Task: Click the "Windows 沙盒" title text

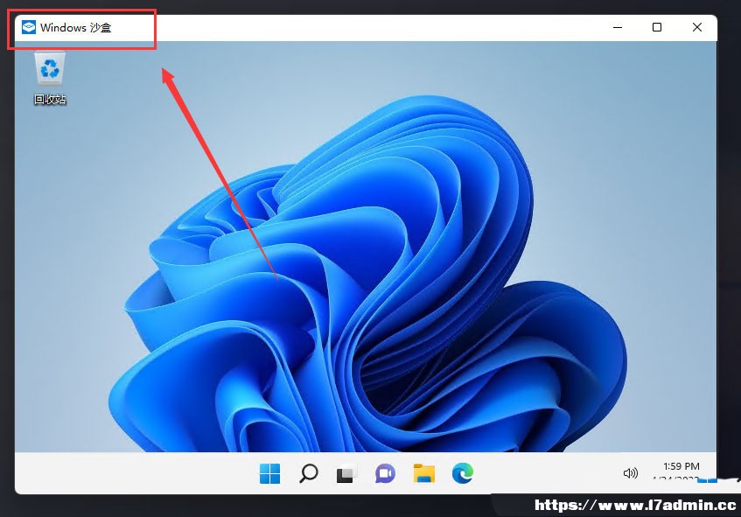Action: point(75,28)
